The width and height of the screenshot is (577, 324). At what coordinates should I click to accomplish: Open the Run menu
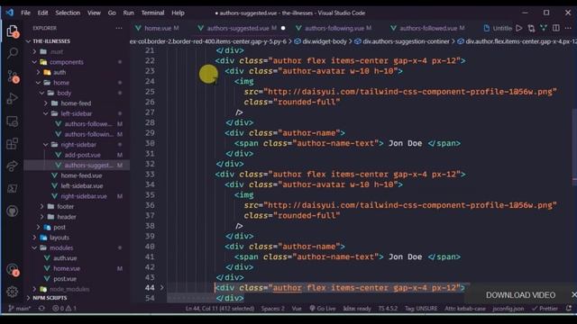128,13
